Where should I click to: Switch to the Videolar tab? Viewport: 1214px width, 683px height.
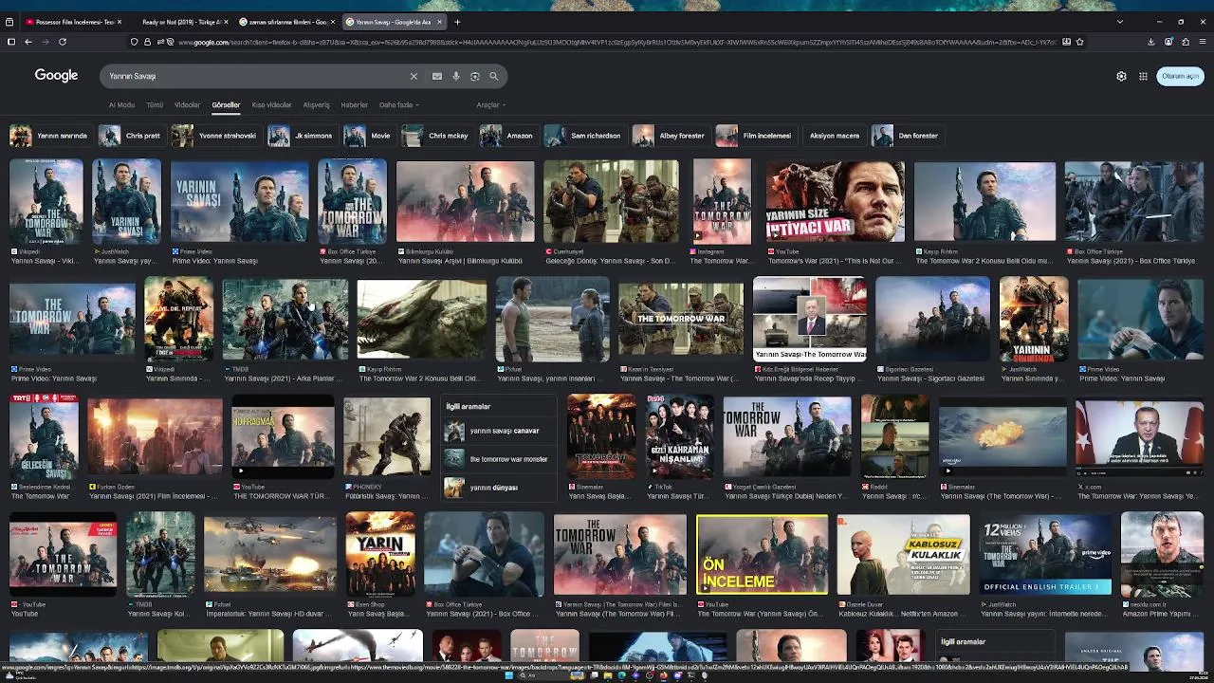[187, 105]
